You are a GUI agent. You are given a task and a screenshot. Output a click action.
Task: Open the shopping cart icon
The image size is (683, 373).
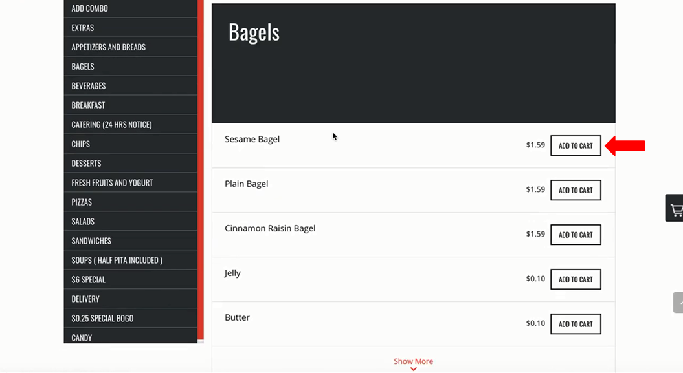point(675,208)
